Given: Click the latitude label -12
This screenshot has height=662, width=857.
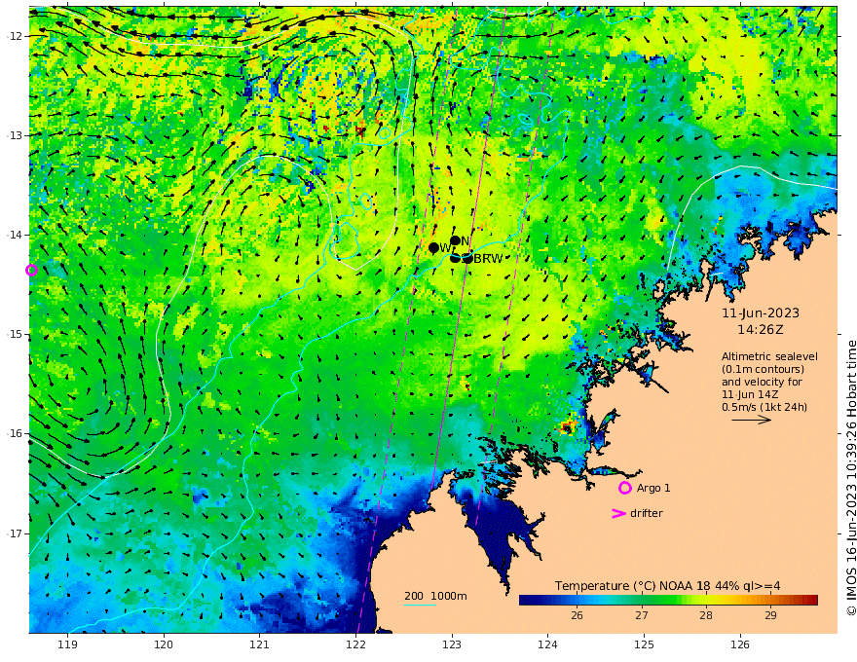Looking at the screenshot, I should pos(15,36).
